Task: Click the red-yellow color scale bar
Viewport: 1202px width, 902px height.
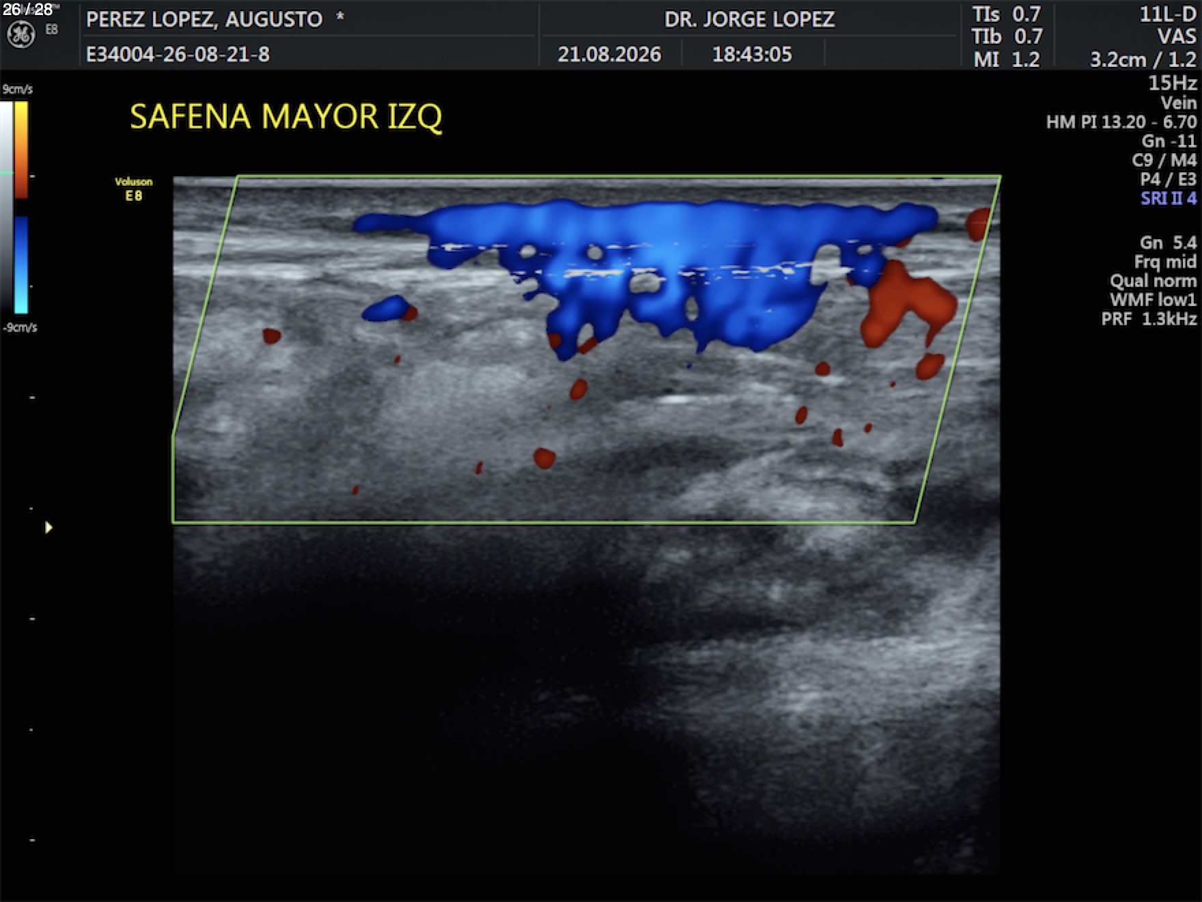Action: tap(21, 150)
